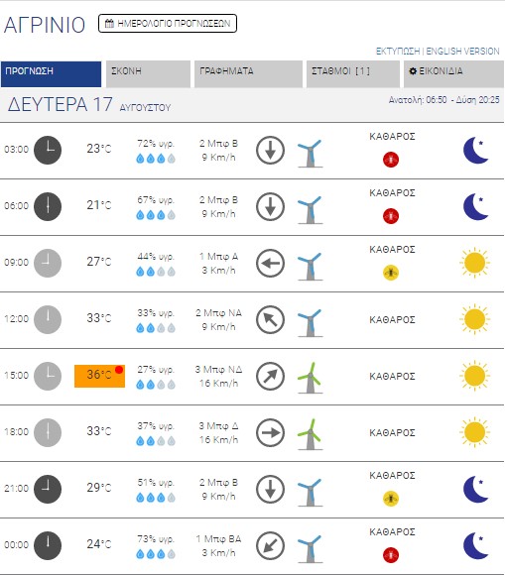The image size is (505, 575).
Task: Click the ΕΚΤΥΠΩΣΗ print link
Action: [x=398, y=51]
